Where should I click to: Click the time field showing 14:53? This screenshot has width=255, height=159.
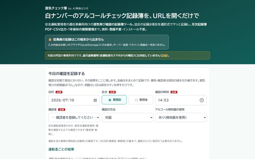(x=181, y=100)
